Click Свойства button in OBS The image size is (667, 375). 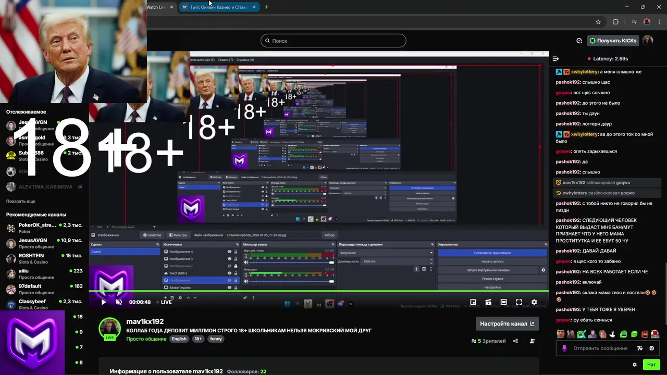[x=152, y=235]
